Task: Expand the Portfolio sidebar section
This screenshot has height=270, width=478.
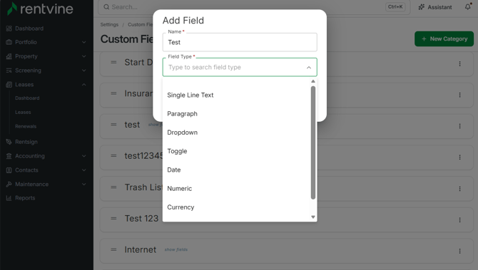Action: click(x=84, y=42)
